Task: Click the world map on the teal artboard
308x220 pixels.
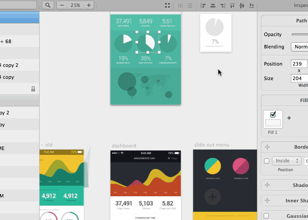Action: (x=146, y=85)
